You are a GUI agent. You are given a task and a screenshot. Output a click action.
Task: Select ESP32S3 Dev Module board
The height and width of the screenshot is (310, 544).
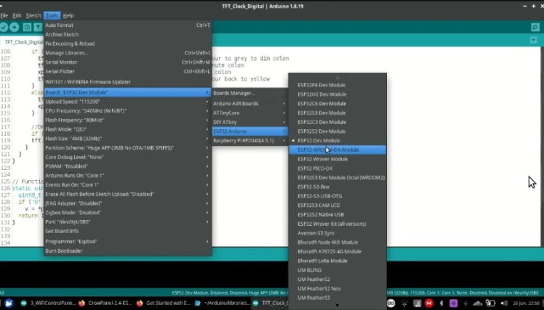tap(337, 113)
